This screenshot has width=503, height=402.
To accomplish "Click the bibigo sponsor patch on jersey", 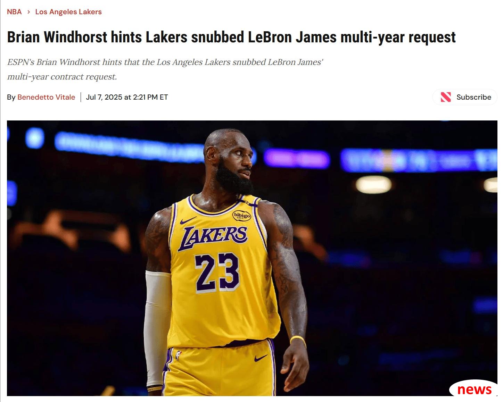I will 242,216.
